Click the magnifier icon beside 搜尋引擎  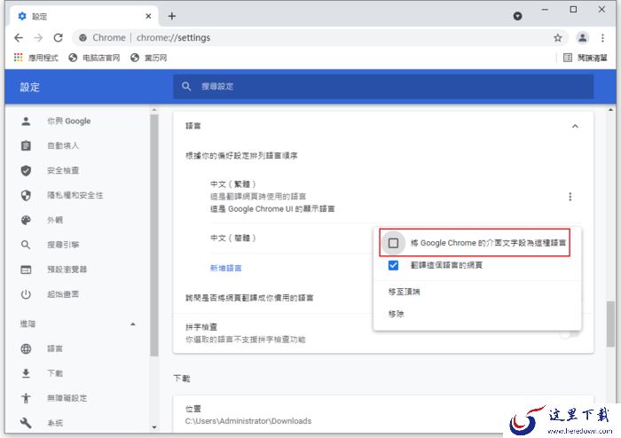click(26, 245)
